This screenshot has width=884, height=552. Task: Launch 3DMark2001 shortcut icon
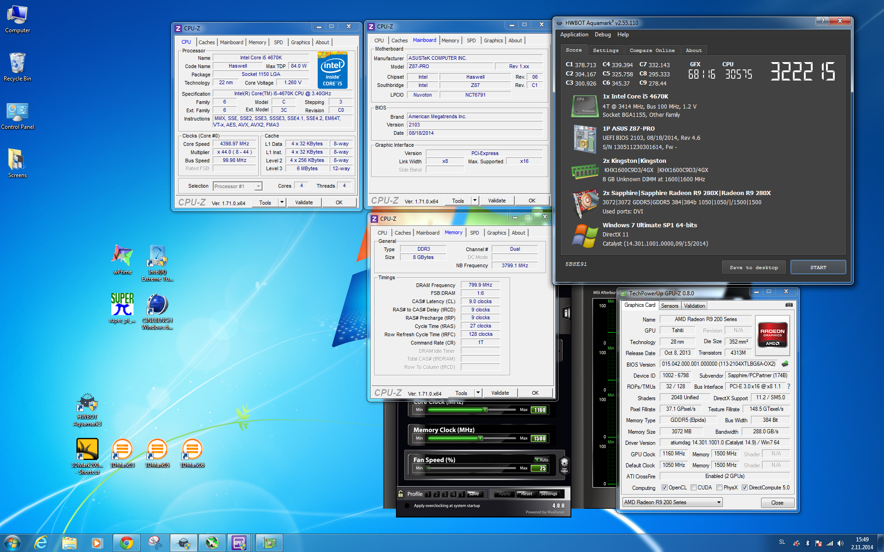pos(87,455)
